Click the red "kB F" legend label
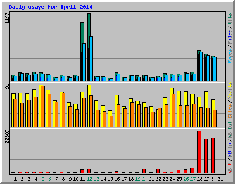This screenshot has width=235, height=184. click(229, 168)
